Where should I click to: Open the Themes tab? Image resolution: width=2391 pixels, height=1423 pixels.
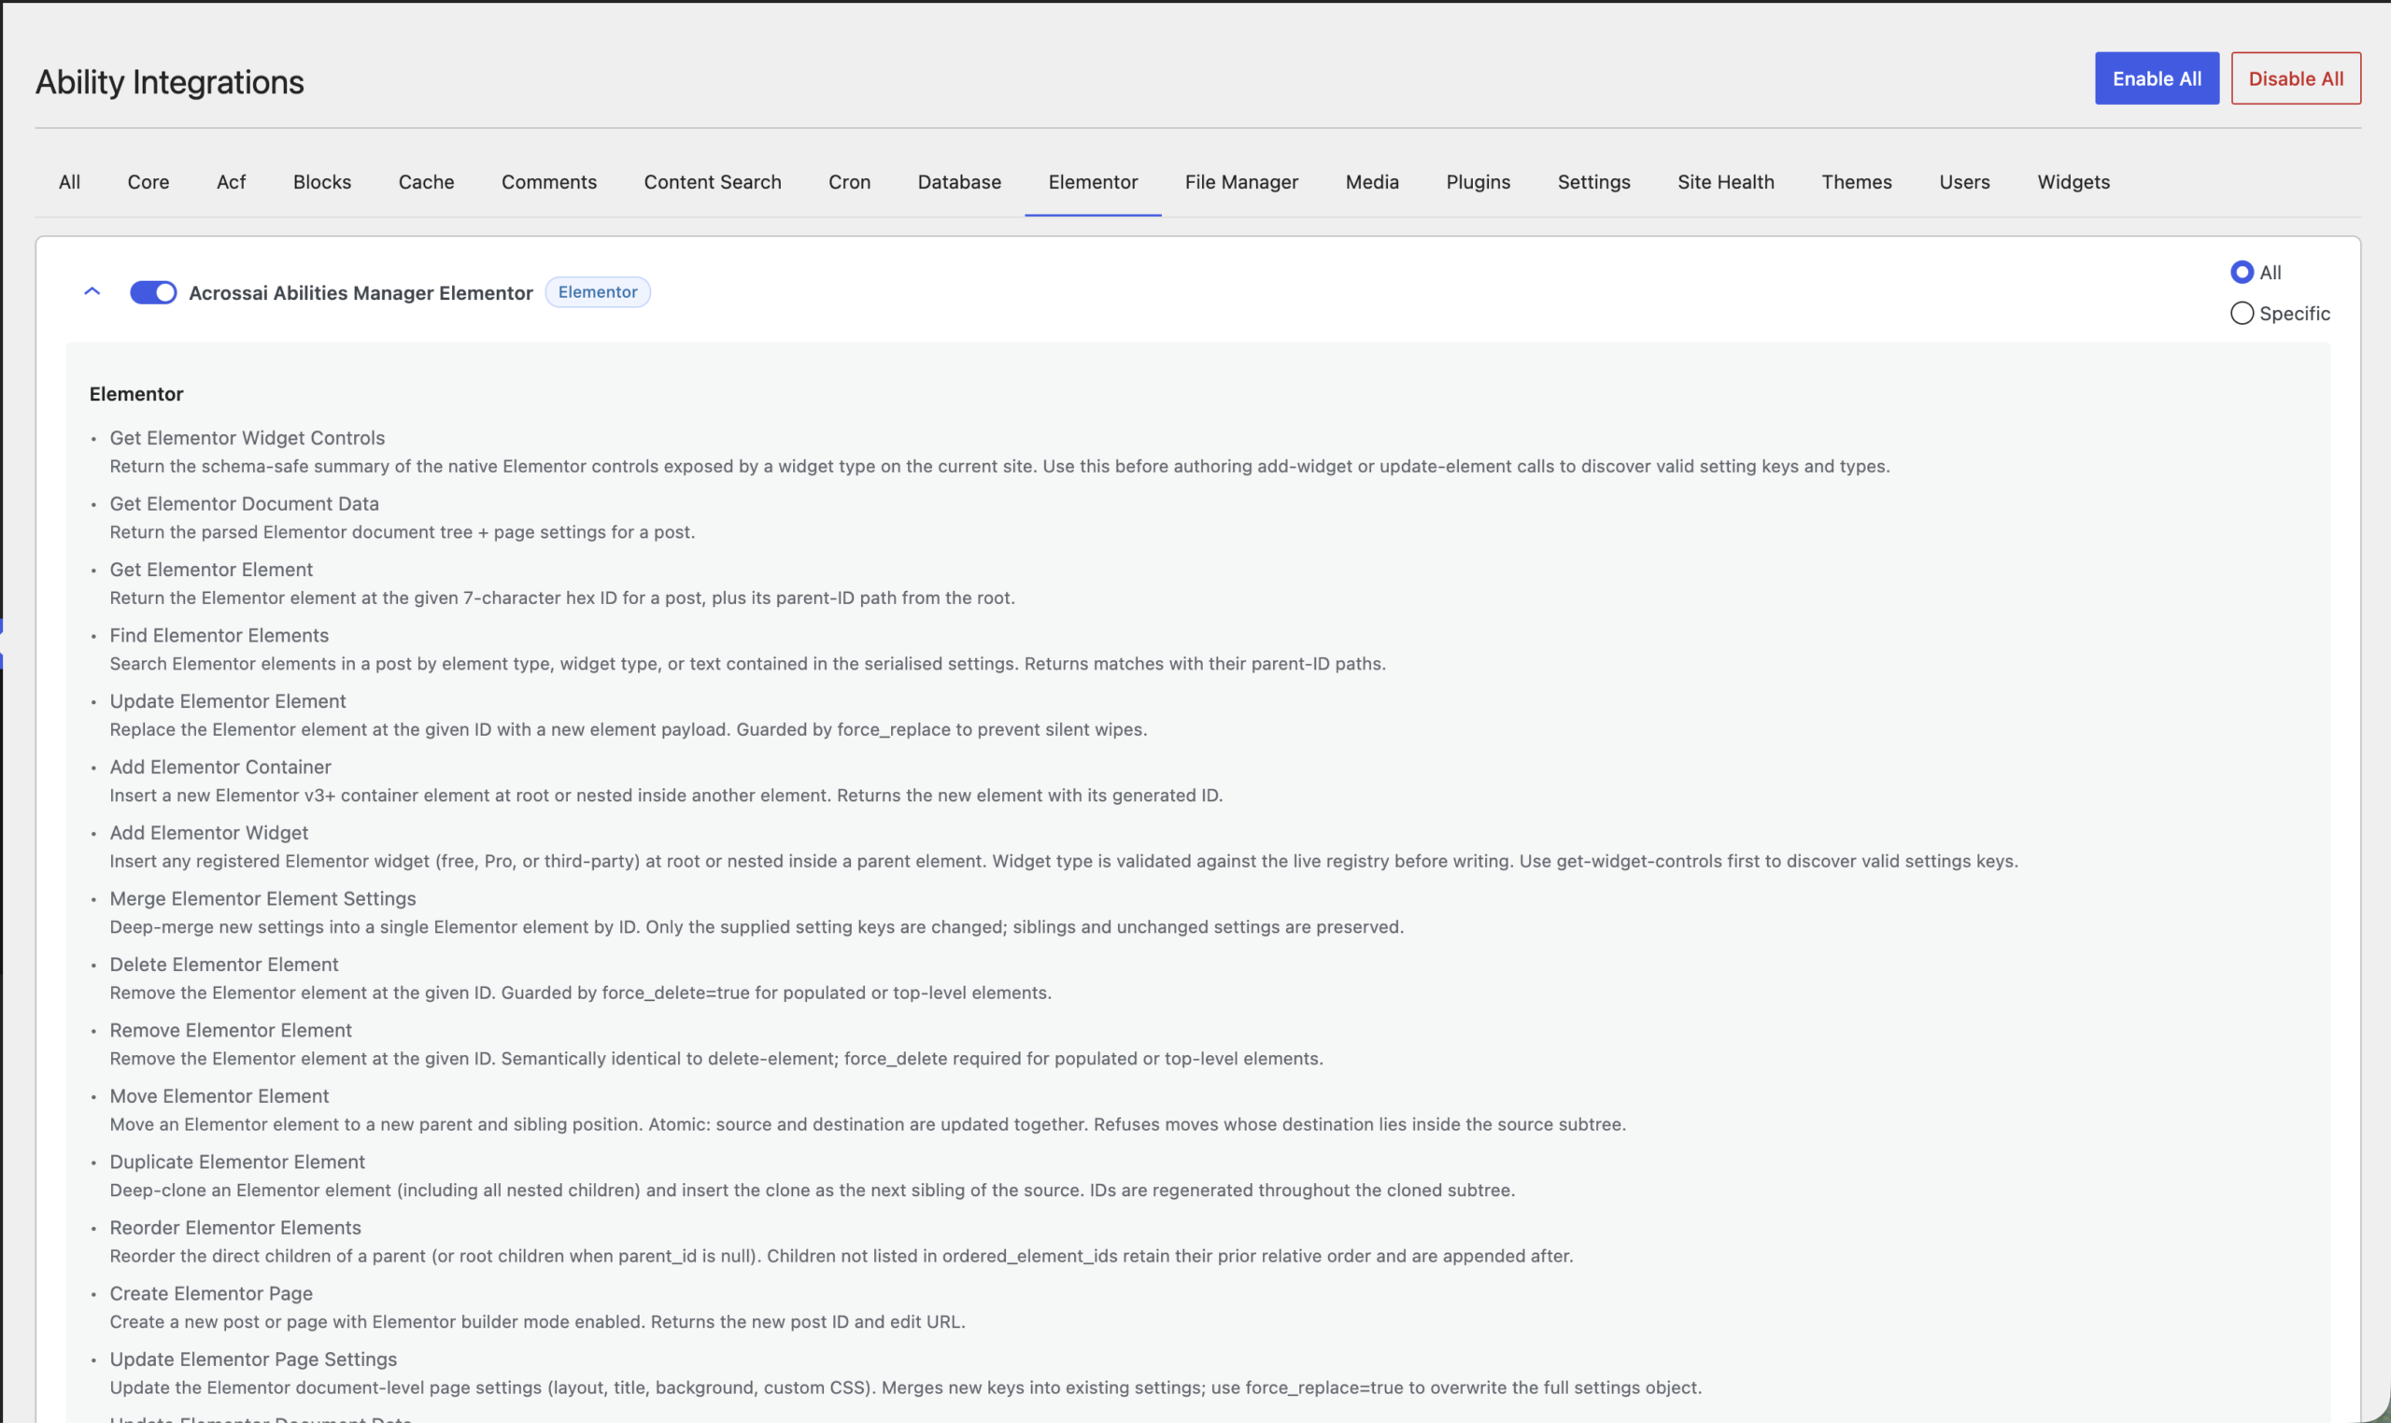tap(1856, 182)
